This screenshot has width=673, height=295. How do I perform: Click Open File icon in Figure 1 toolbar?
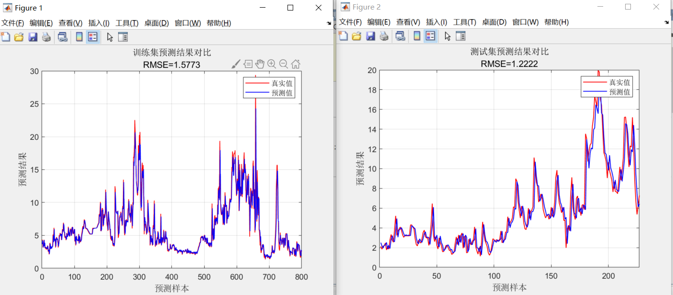[19, 37]
